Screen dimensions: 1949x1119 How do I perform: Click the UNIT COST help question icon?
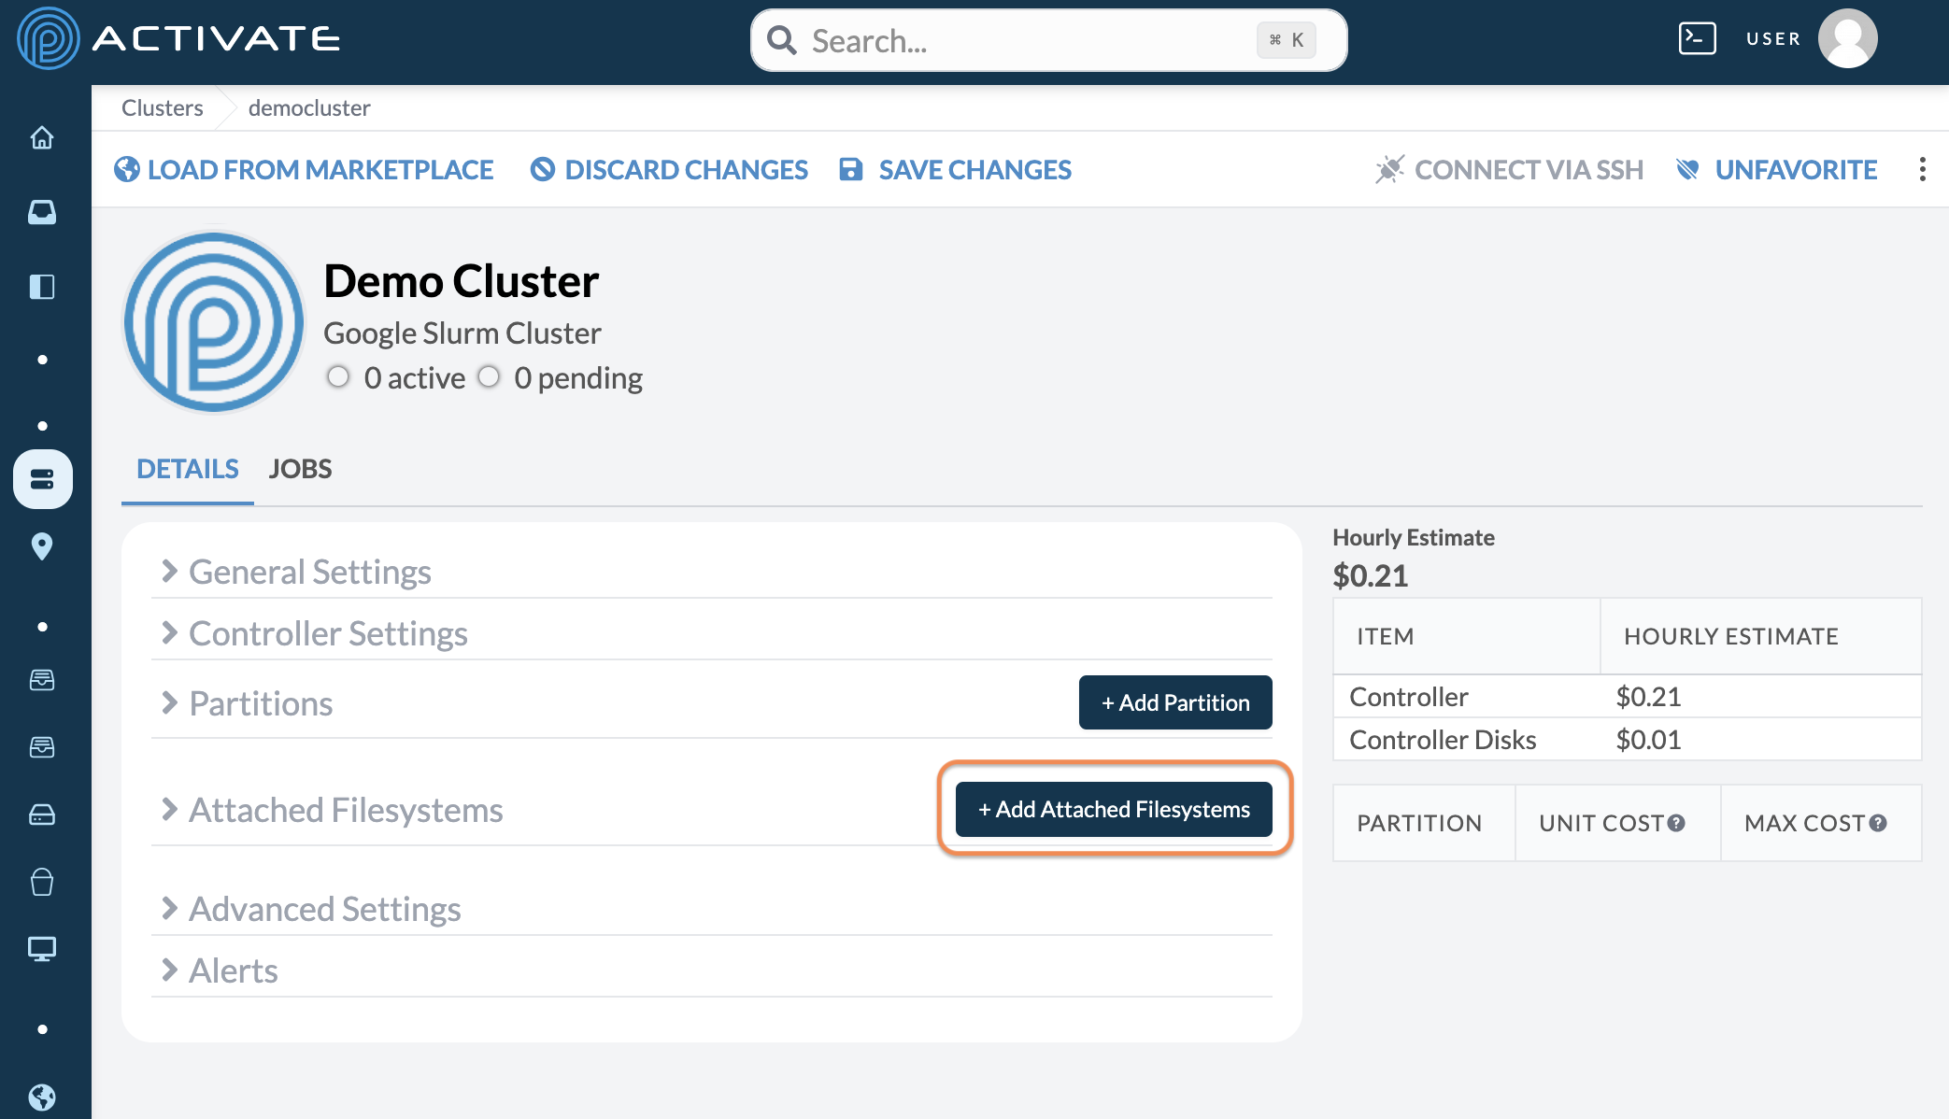pyautogui.click(x=1676, y=823)
